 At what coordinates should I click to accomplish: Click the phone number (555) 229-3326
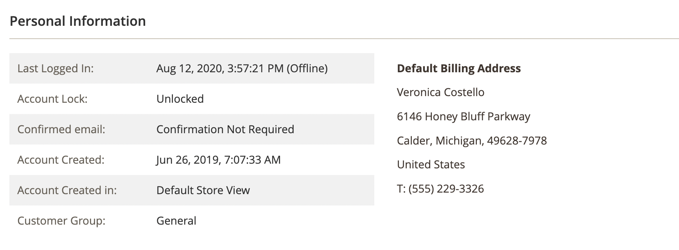(x=446, y=189)
